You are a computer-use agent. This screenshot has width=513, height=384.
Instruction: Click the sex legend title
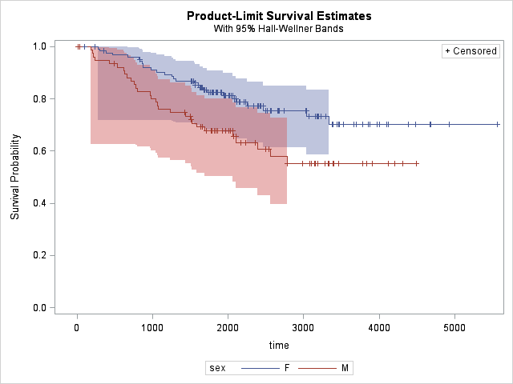216,369
